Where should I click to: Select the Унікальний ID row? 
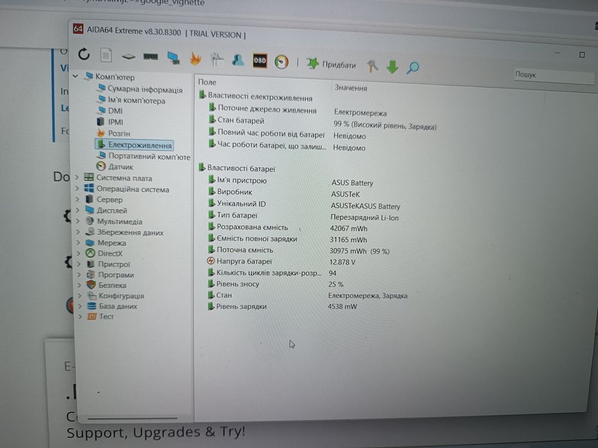(304, 205)
